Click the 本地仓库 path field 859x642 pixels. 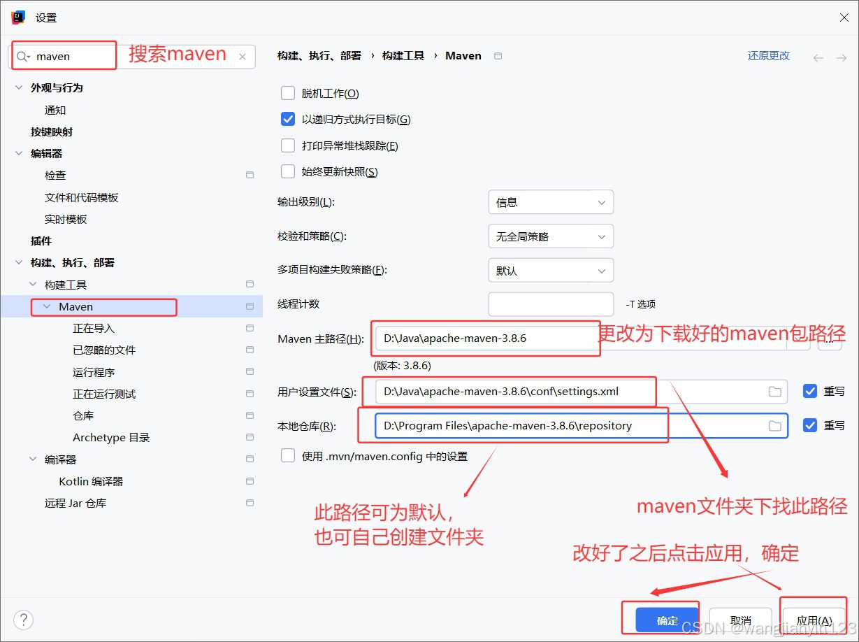581,426
